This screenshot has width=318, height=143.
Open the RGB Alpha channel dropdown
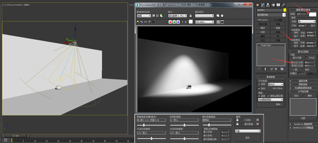pyautogui.click(x=204, y=22)
